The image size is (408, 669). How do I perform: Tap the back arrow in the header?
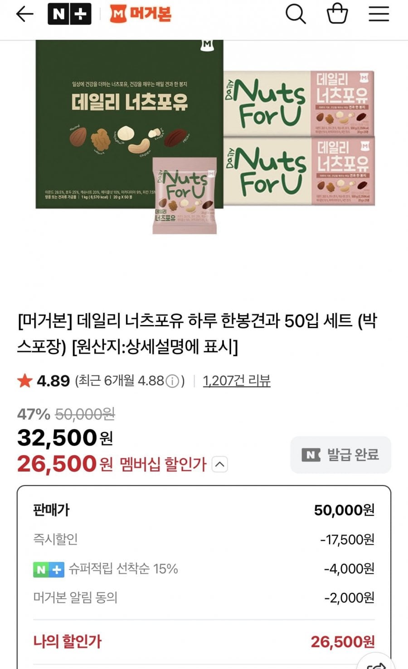(x=24, y=14)
